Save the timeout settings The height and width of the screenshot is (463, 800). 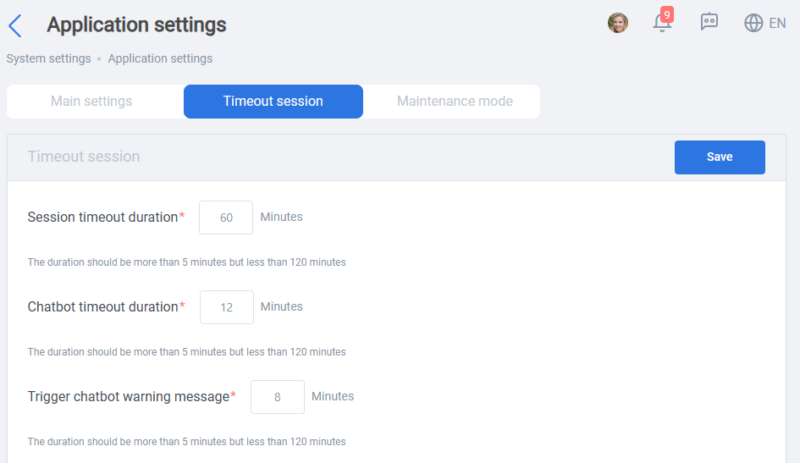[720, 157]
